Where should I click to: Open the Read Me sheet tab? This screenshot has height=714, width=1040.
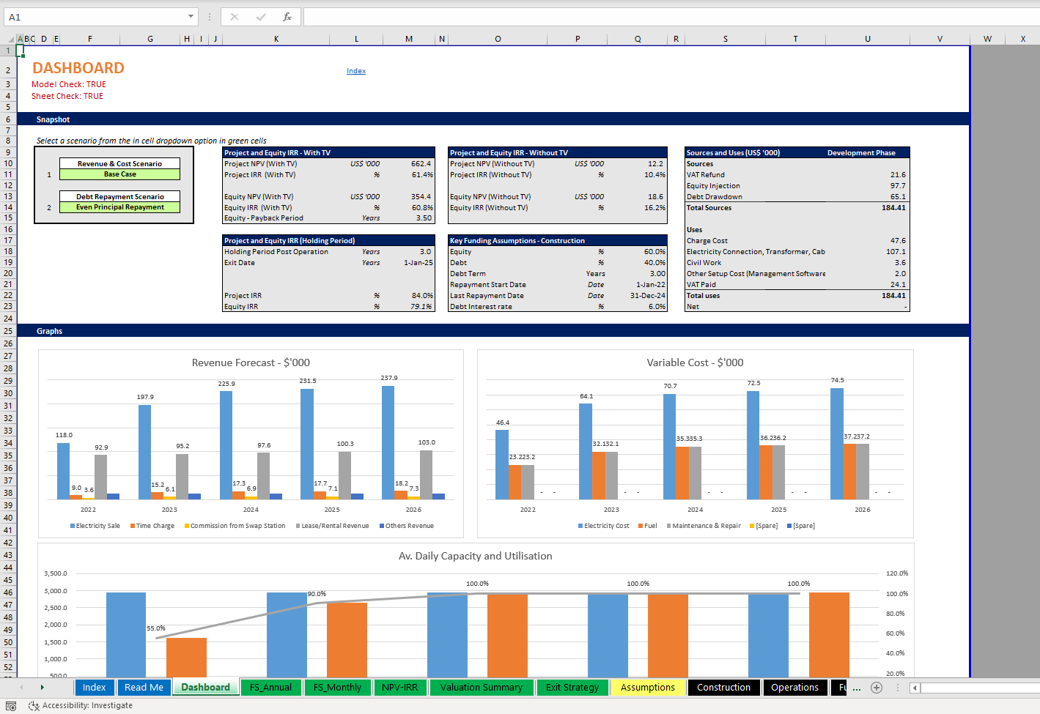(x=144, y=687)
